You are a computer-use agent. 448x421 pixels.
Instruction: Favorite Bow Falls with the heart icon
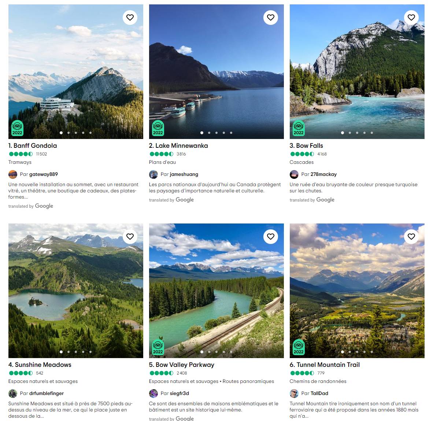(411, 17)
